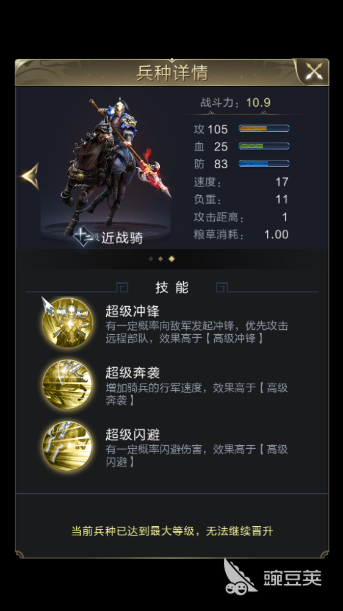Select the third highlighted page dot
This screenshot has height=611, width=343.
coord(171,259)
